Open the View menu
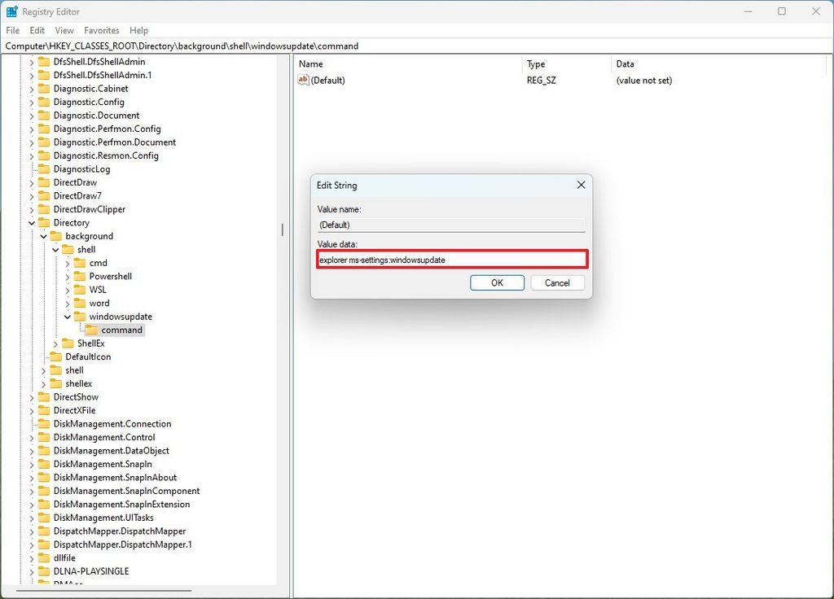 click(64, 29)
